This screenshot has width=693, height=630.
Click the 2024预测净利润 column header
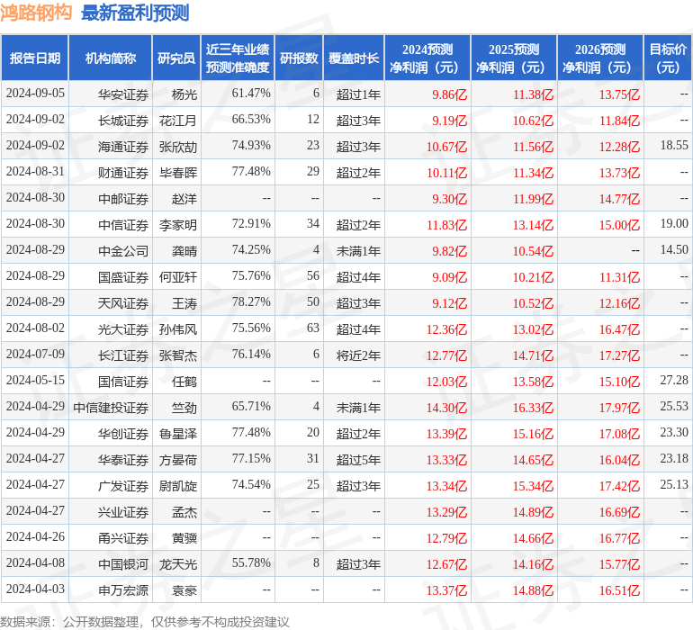[x=427, y=58]
